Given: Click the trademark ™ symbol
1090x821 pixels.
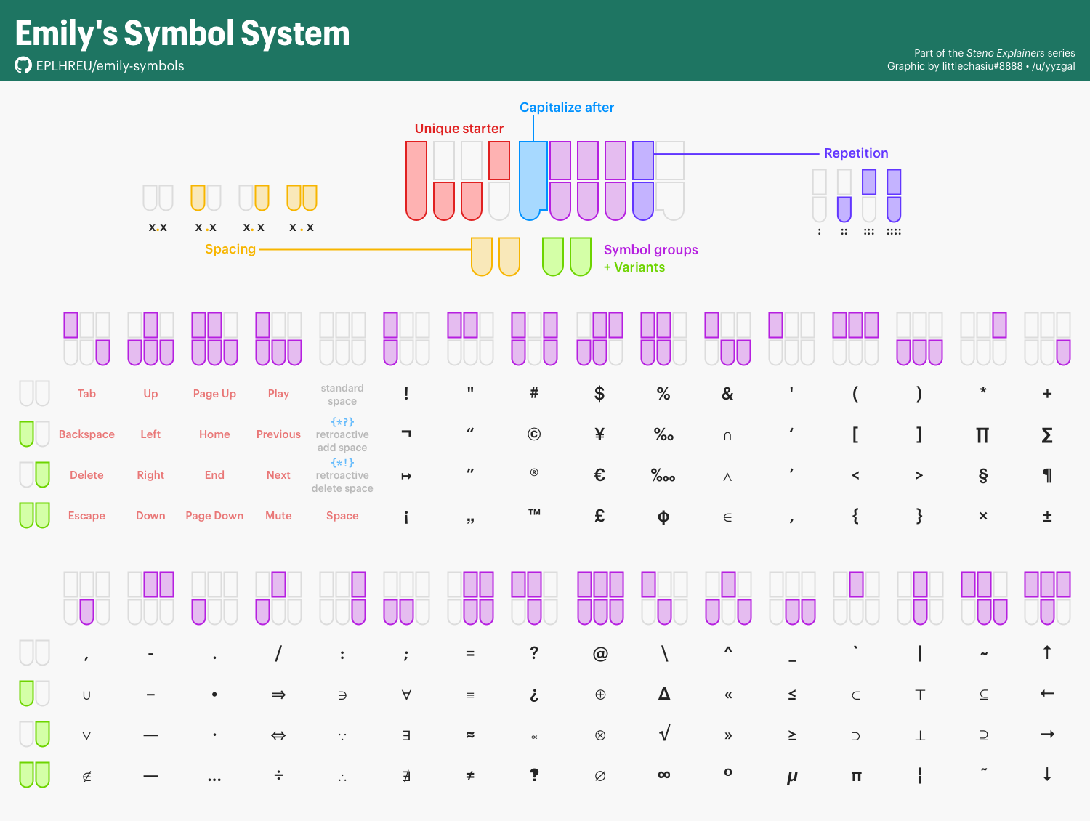Looking at the screenshot, I should 534,513.
